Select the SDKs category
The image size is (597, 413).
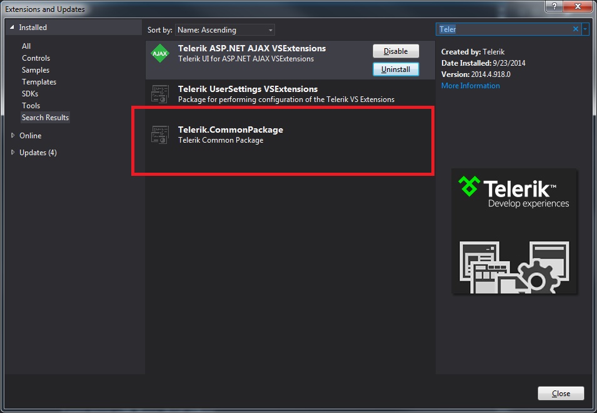[30, 94]
